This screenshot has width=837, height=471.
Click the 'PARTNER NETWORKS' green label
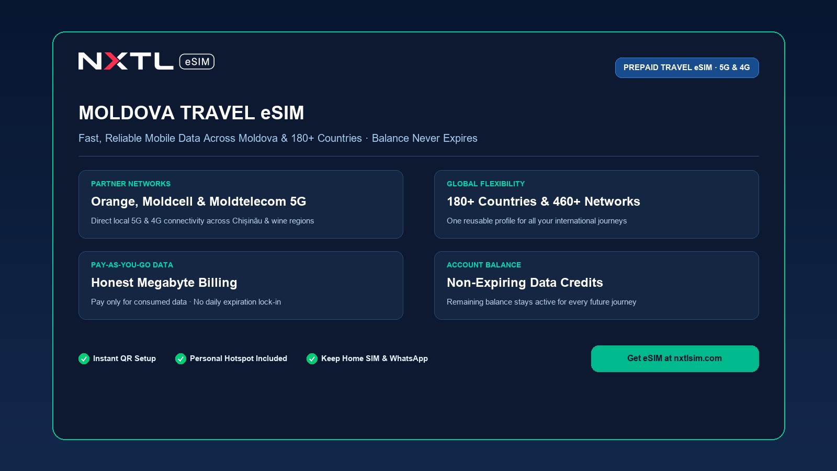(x=131, y=184)
